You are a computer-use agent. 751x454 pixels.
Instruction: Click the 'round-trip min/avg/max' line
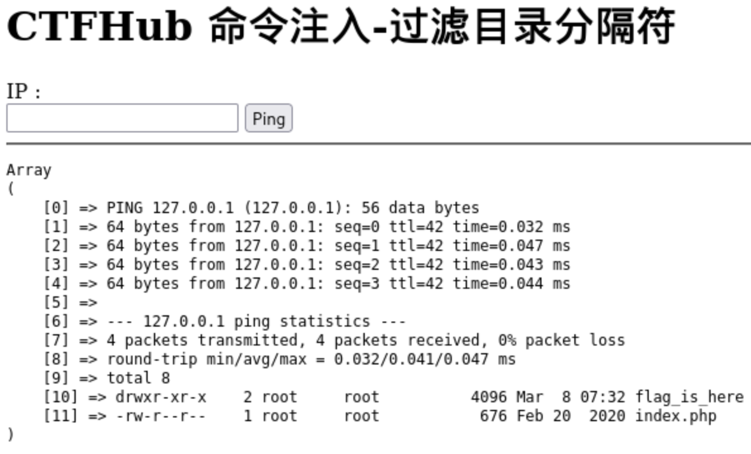pos(310,359)
